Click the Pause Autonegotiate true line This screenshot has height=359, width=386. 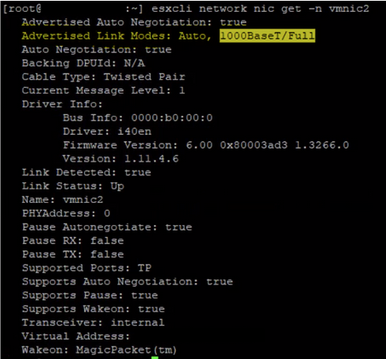click(x=107, y=227)
